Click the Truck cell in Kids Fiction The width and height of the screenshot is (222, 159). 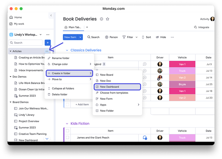(x=182, y=138)
